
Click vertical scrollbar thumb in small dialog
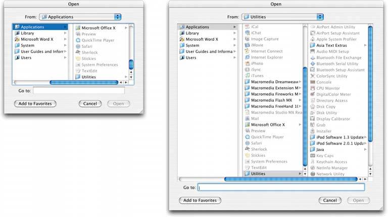pyautogui.click(x=131, y=64)
